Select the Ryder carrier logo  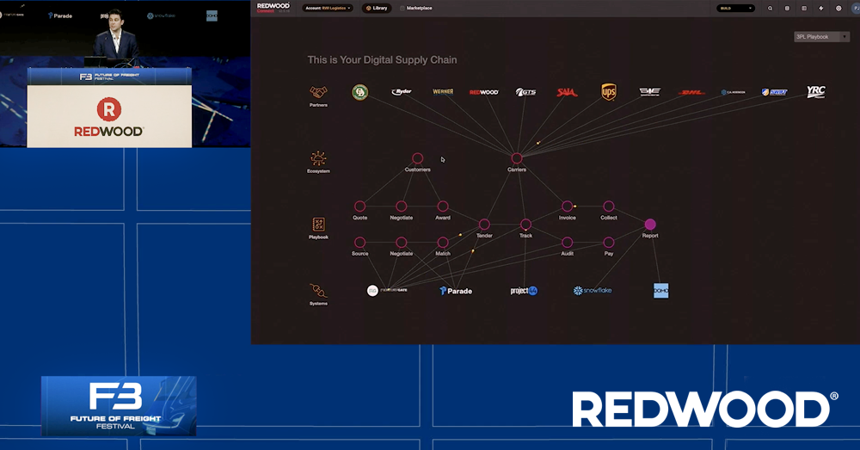coord(402,92)
